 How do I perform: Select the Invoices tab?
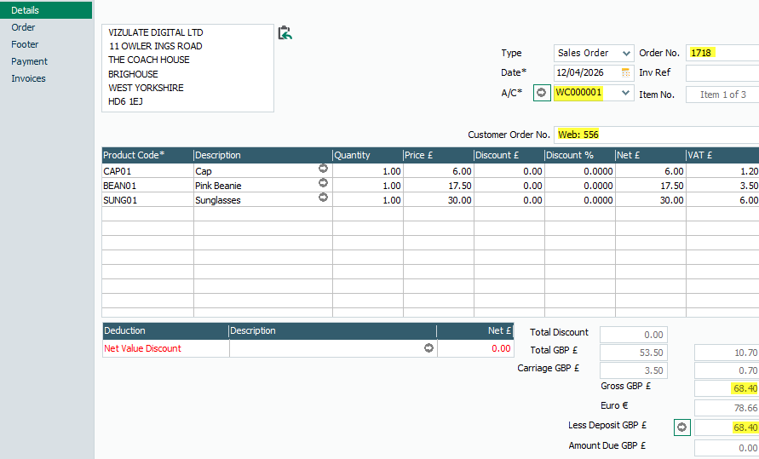pos(28,78)
